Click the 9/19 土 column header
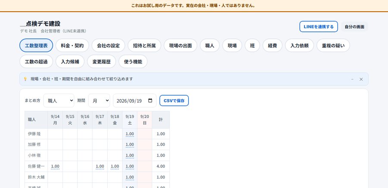The image size is (388, 188). click(130, 120)
